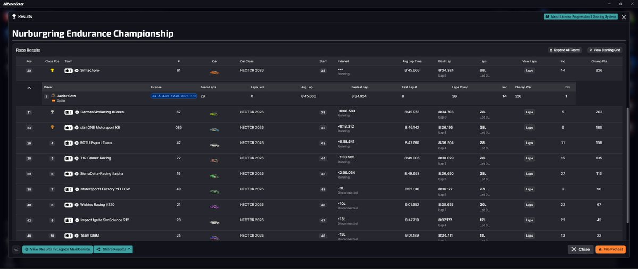Click T1R Gamez Racing car icon
This screenshot has height=269, width=638.
click(214, 161)
